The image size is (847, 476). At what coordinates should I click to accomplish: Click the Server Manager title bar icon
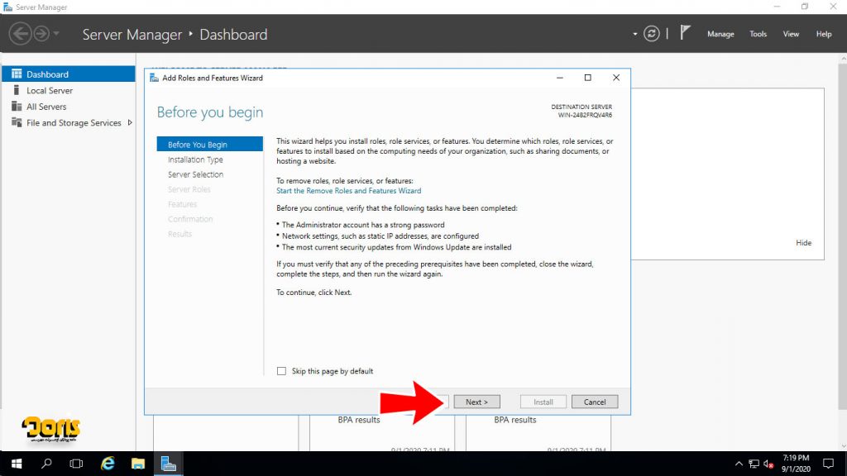[7, 7]
